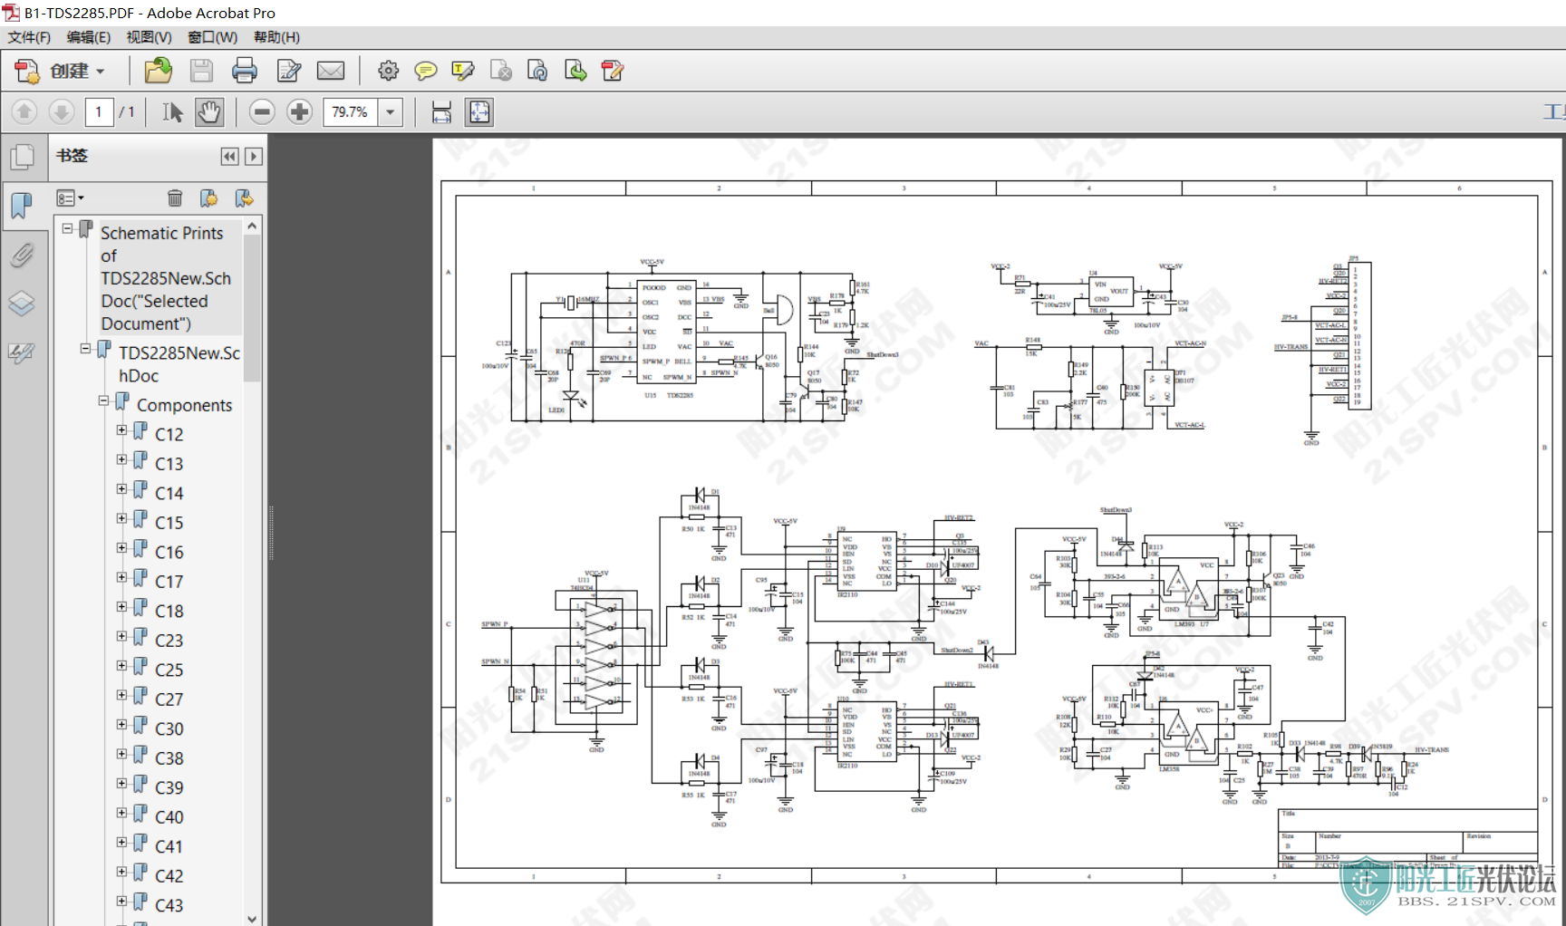The image size is (1566, 926).
Task: Send the file by email envelope icon
Action: (331, 71)
